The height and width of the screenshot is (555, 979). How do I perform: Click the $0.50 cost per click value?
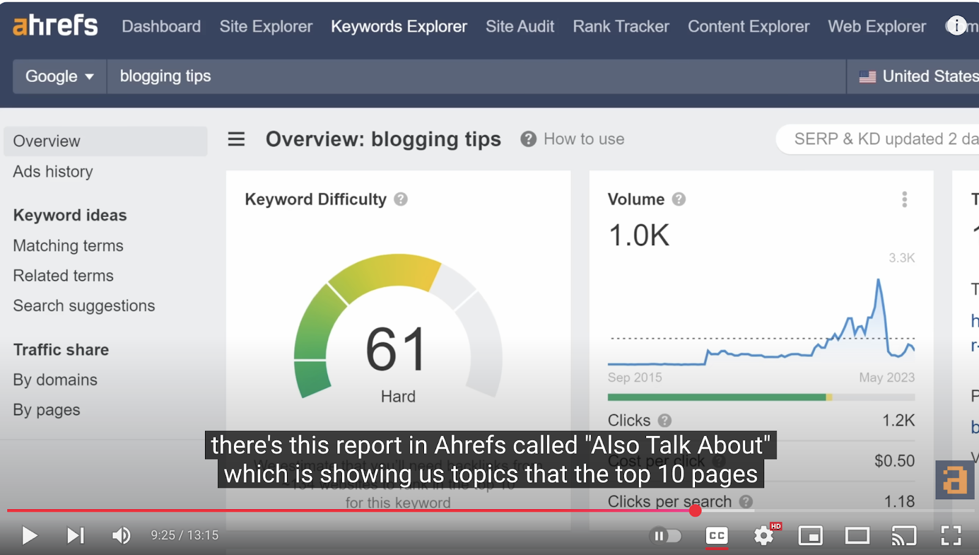coord(895,461)
